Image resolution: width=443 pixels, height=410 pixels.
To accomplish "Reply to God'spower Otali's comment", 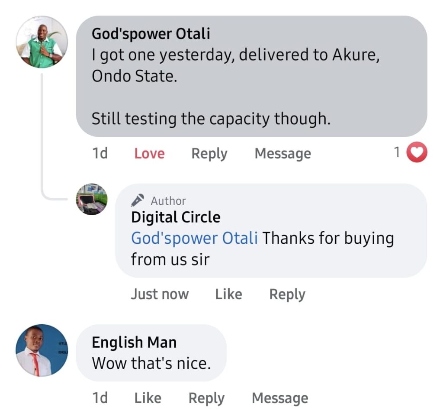I will (x=209, y=154).
